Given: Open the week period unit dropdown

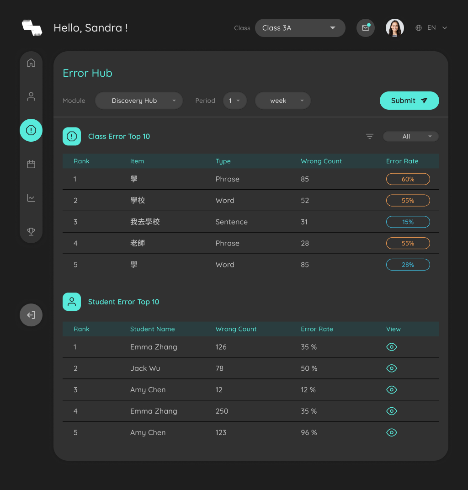Looking at the screenshot, I should [283, 101].
